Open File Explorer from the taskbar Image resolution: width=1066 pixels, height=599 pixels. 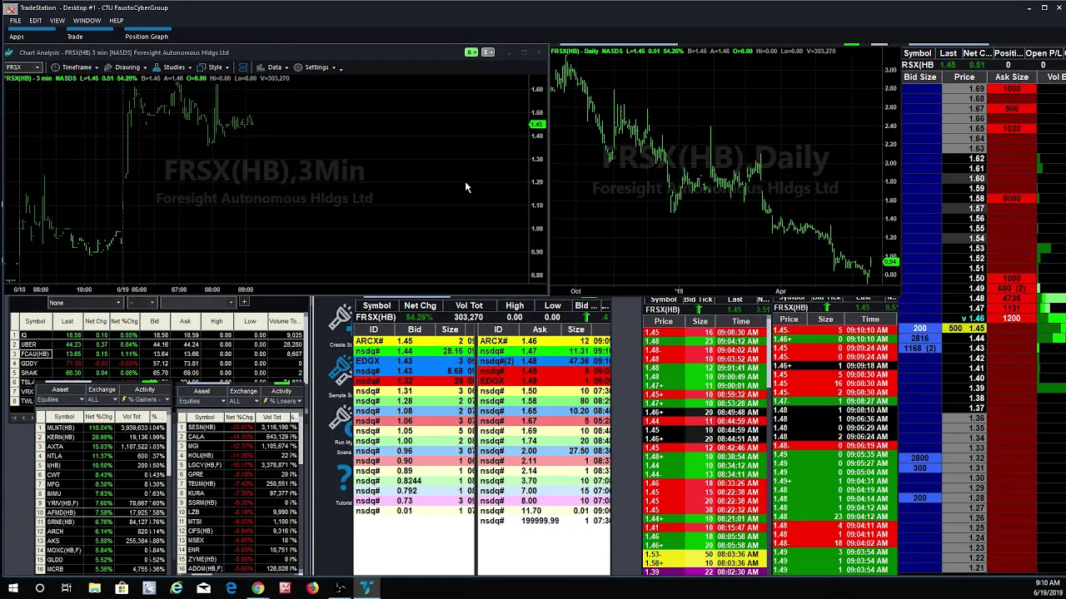click(94, 588)
